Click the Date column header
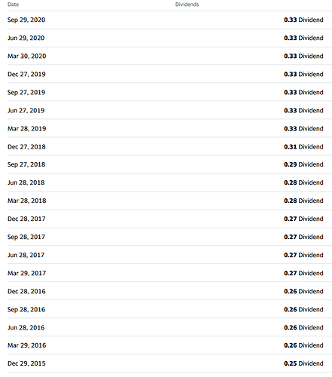 tap(13, 5)
